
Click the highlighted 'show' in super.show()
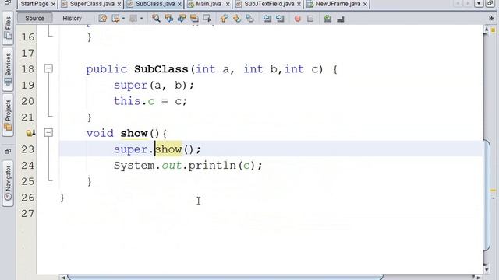[x=168, y=149]
